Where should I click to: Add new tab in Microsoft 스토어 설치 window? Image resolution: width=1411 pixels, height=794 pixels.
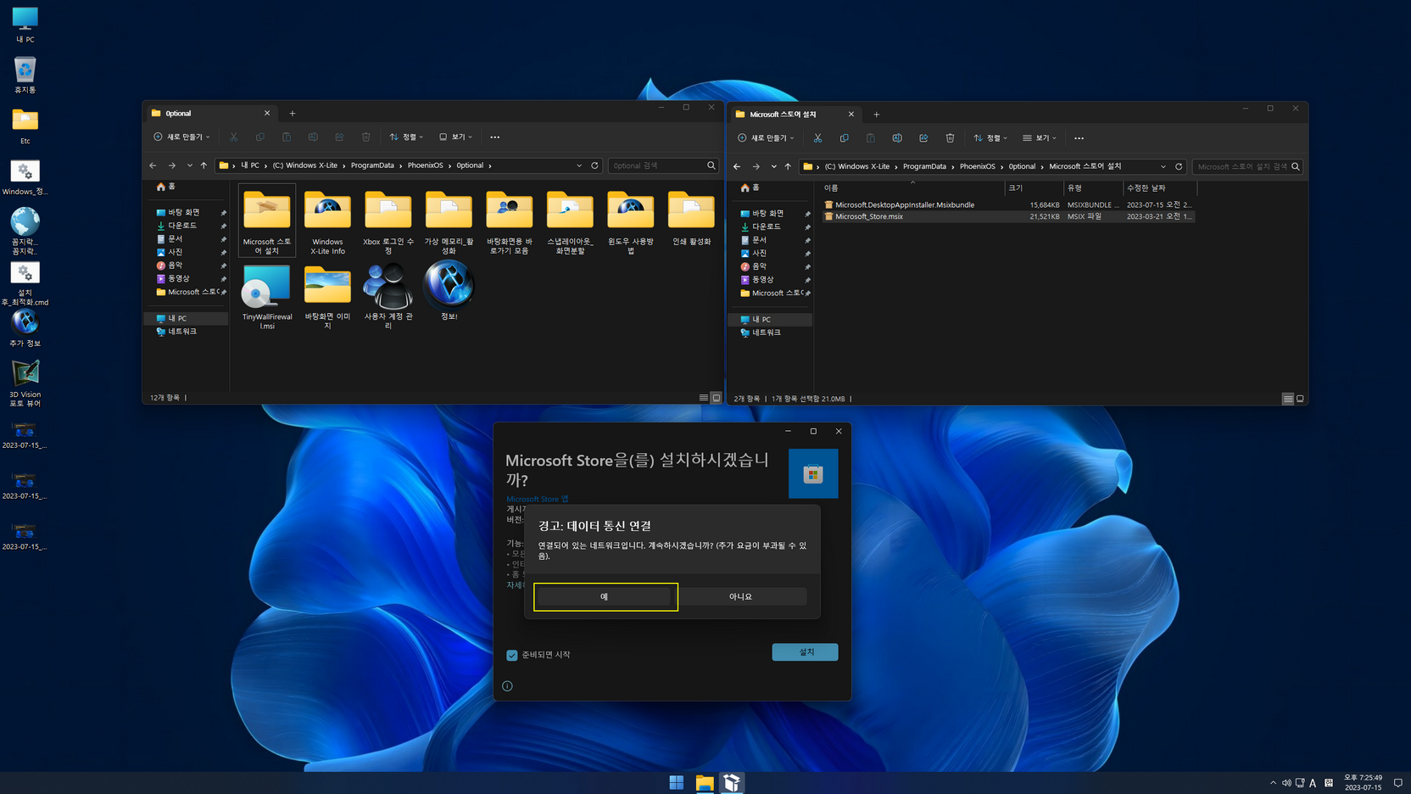pyautogui.click(x=877, y=114)
